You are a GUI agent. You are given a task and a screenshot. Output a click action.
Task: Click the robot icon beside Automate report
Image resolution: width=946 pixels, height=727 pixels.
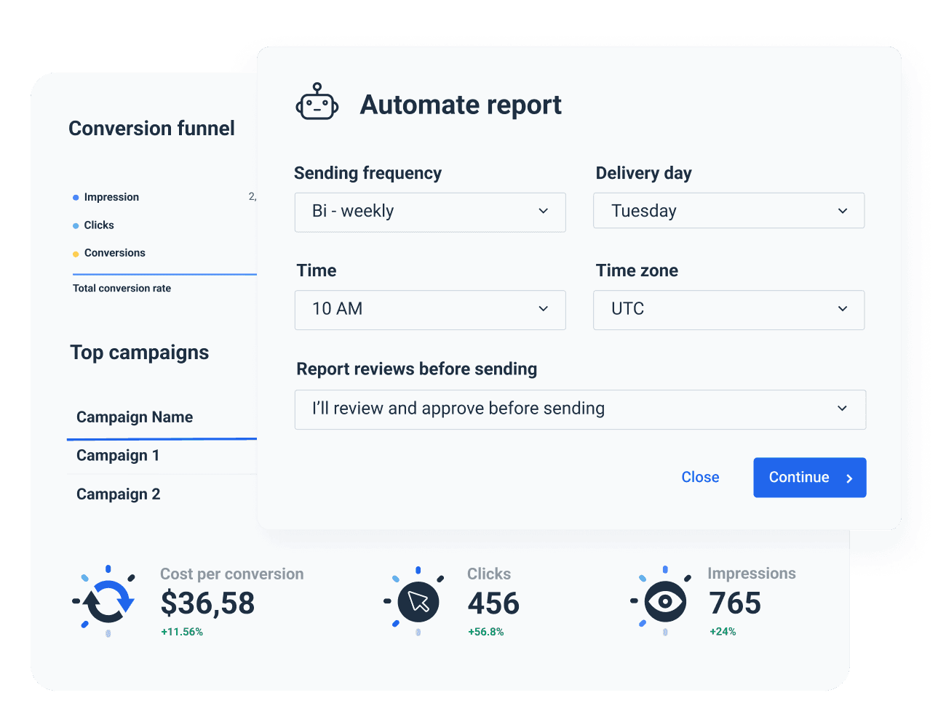click(317, 103)
